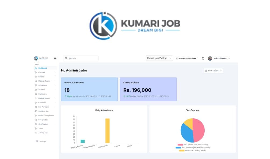Click the Instructors menu label
Screen dimensions: 270x159
(x=42, y=94)
